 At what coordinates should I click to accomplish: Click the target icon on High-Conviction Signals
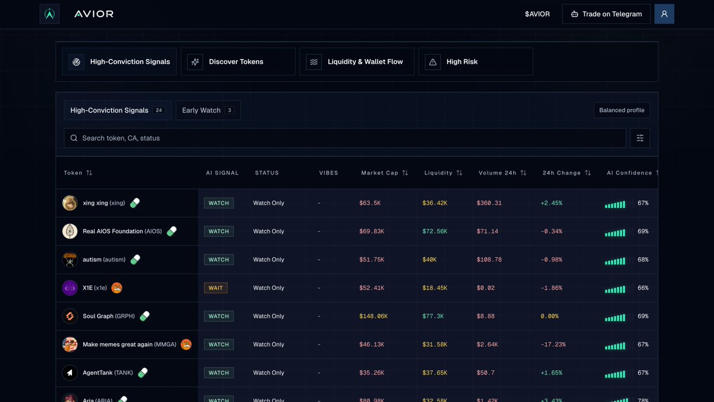tap(76, 62)
